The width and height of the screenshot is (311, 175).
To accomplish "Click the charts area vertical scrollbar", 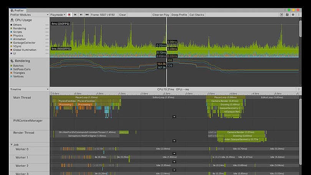I will pyautogui.click(x=300, y=28).
